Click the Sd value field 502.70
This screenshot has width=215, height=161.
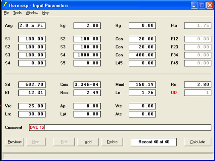pos(32,85)
